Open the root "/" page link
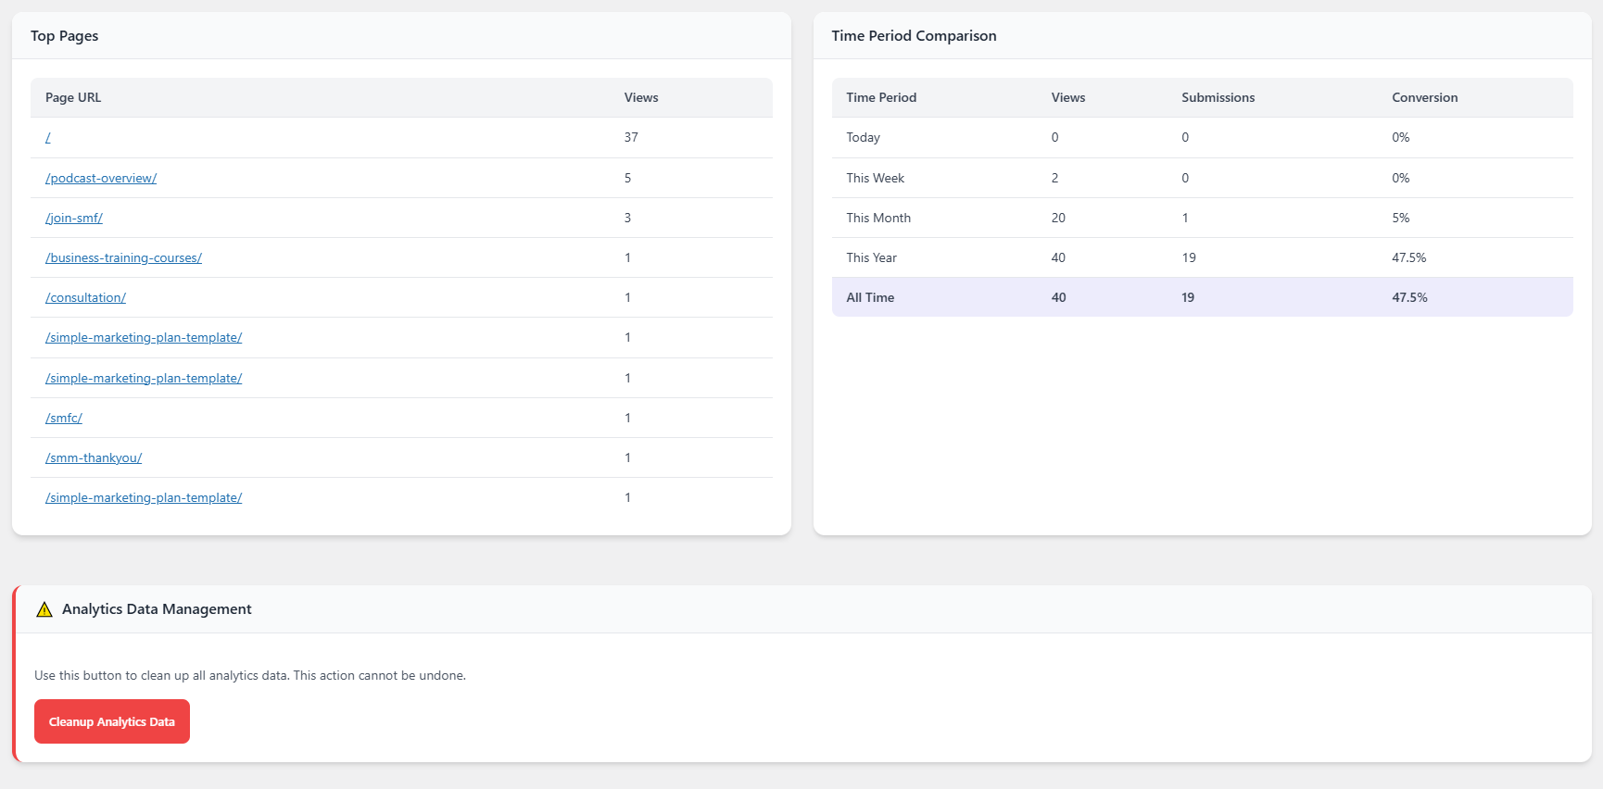The width and height of the screenshot is (1603, 789). (x=48, y=138)
